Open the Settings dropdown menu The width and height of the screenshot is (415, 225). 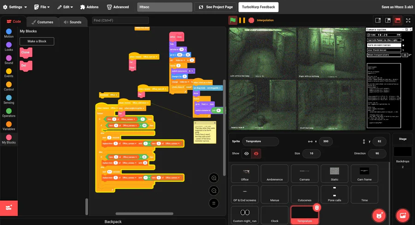[x=15, y=7]
